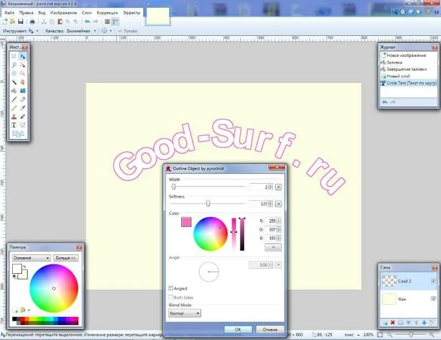Enable the Angled checkbox

pyautogui.click(x=171, y=288)
